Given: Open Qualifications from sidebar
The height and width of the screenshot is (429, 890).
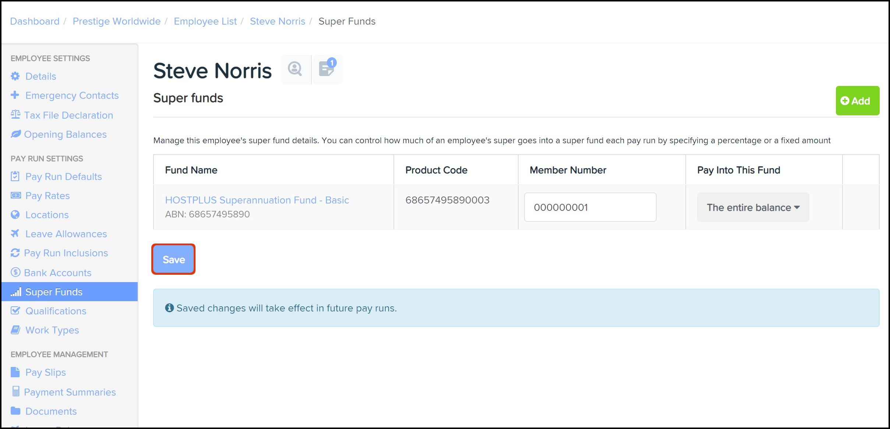Looking at the screenshot, I should click(56, 311).
